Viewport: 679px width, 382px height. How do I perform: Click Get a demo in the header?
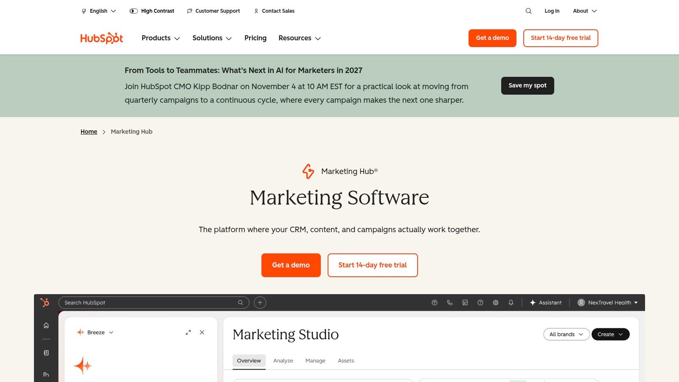click(x=492, y=38)
